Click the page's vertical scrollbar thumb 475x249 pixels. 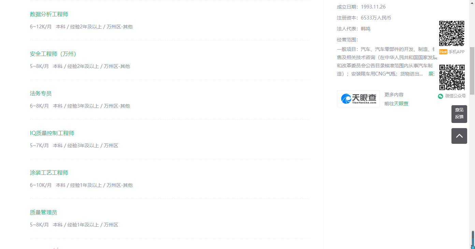click(x=472, y=71)
